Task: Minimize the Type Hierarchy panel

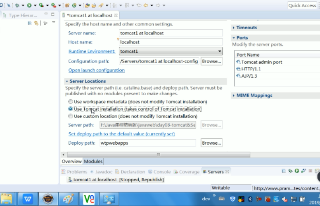Action: pyautogui.click(x=46, y=14)
